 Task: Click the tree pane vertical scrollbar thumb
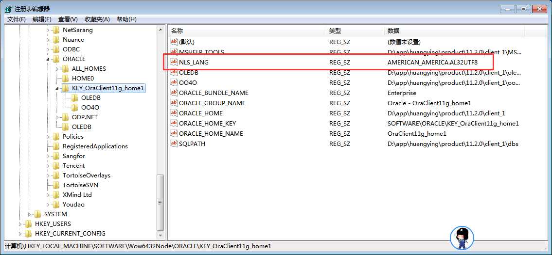click(x=160, y=202)
